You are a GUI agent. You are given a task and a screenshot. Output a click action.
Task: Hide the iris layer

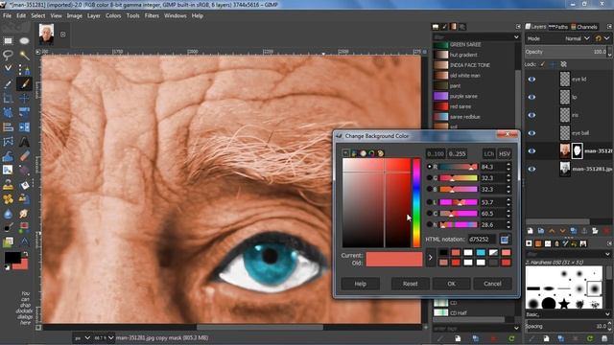(531, 115)
